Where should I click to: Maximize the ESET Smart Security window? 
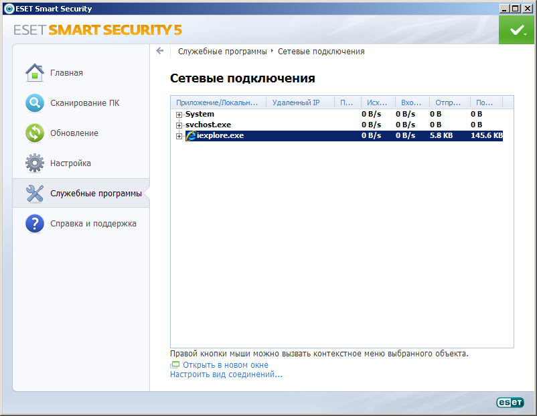[515, 9]
